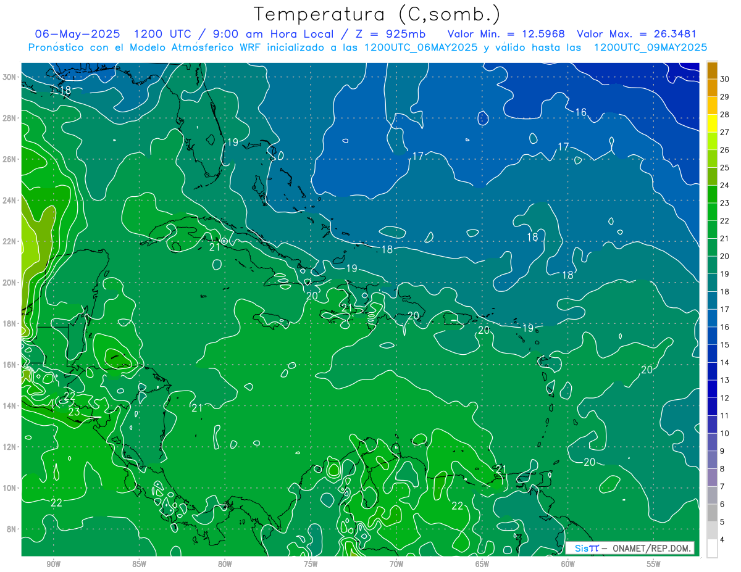This screenshot has height=572, width=741.
Task: Click the color bar label '4'
Action: (722, 539)
